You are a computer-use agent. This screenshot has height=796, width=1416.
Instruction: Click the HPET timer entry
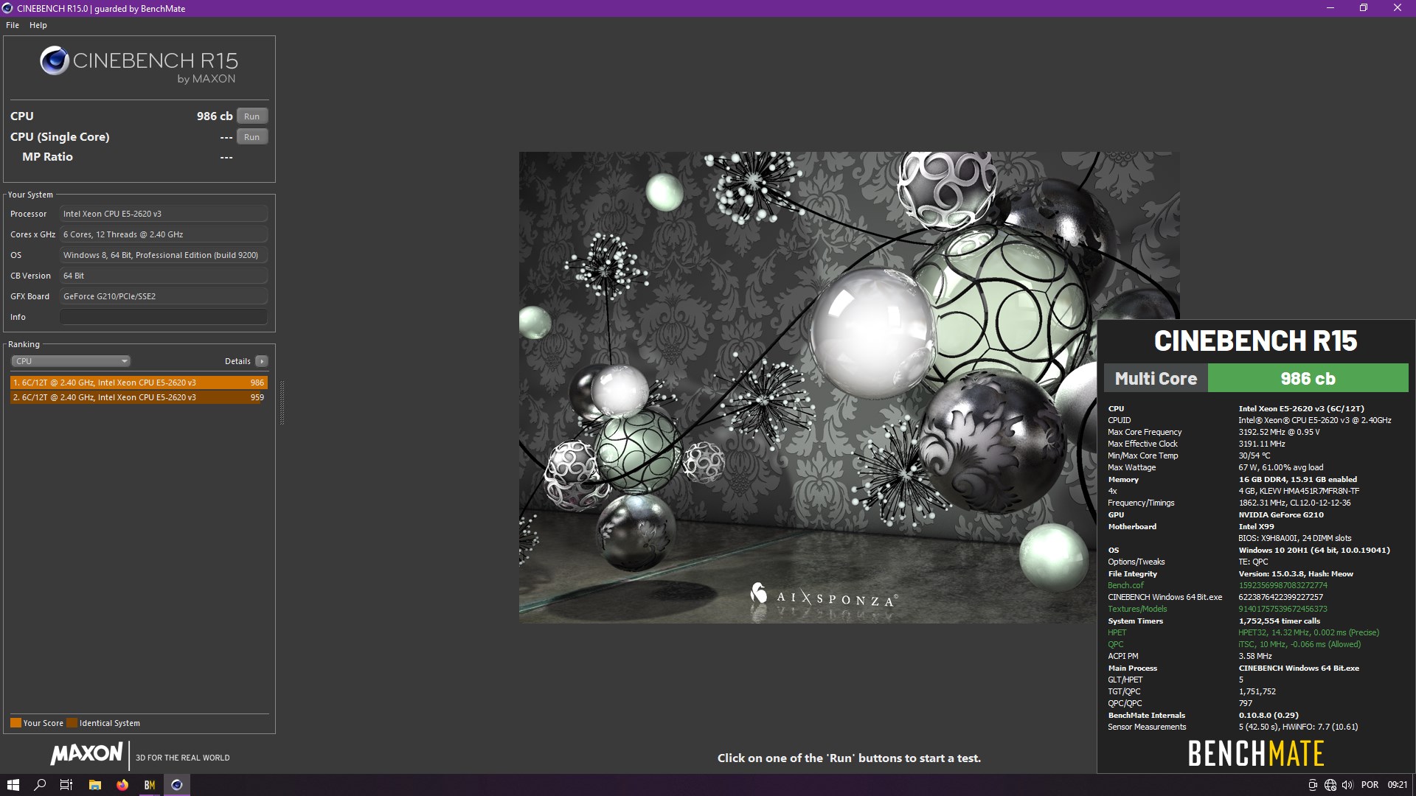click(x=1117, y=632)
